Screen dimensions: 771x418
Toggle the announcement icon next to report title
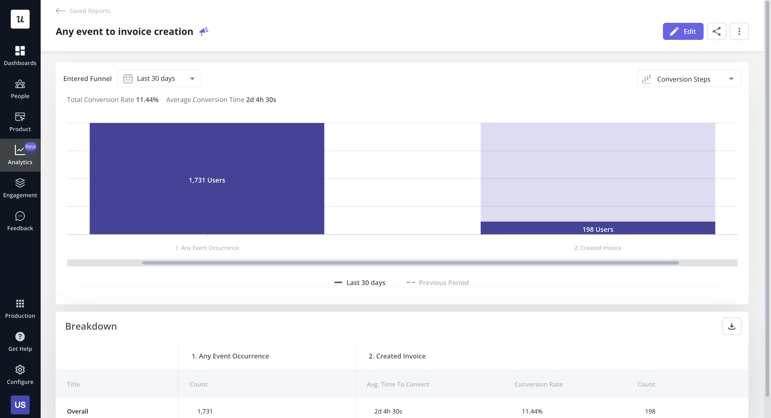(204, 31)
